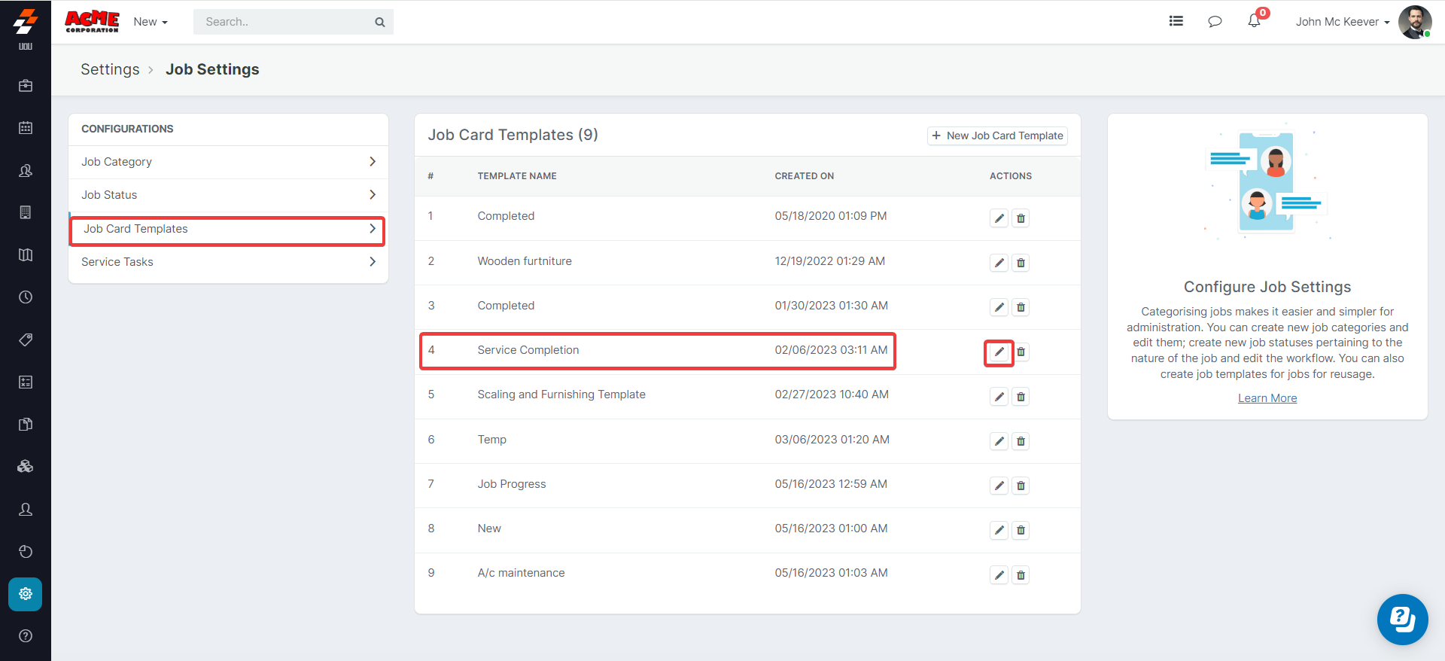The height and width of the screenshot is (661, 1445).
Task: Click the trash icon for A/c maintenance
Action: tap(1021, 575)
